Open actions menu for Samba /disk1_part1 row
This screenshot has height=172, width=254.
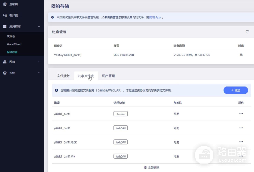coord(241,114)
